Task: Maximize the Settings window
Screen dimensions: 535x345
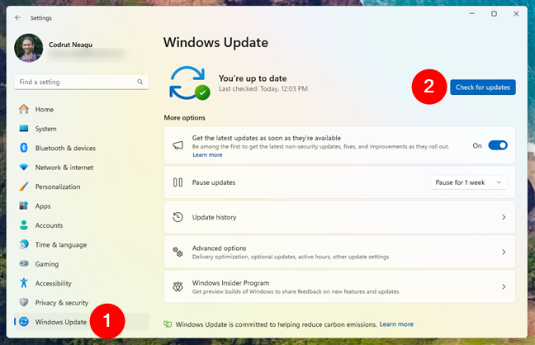Action: click(x=494, y=14)
